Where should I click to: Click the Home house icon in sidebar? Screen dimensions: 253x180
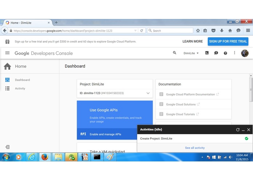pos(7,66)
